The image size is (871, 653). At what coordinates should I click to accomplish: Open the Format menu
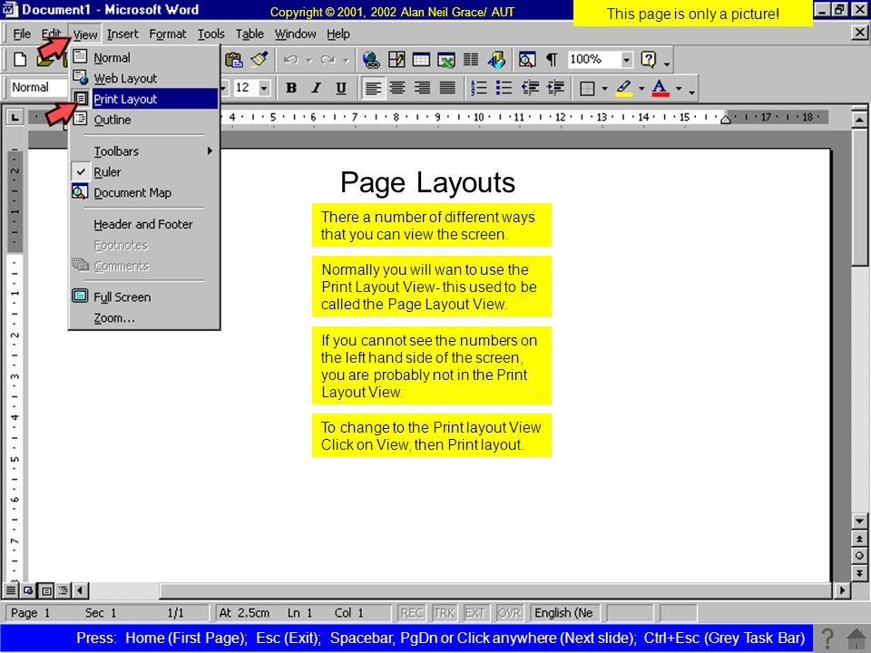[167, 34]
